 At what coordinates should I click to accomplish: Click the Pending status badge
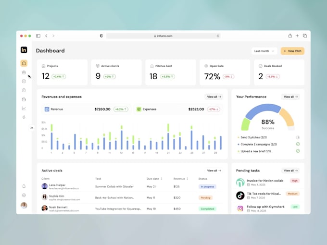pyautogui.click(x=205, y=197)
